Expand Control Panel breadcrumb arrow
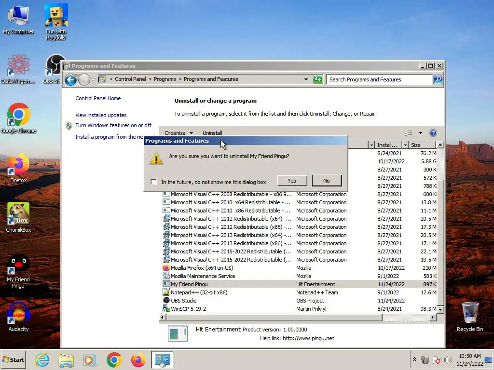Screen dimensions: 494x370 click(x=150, y=79)
